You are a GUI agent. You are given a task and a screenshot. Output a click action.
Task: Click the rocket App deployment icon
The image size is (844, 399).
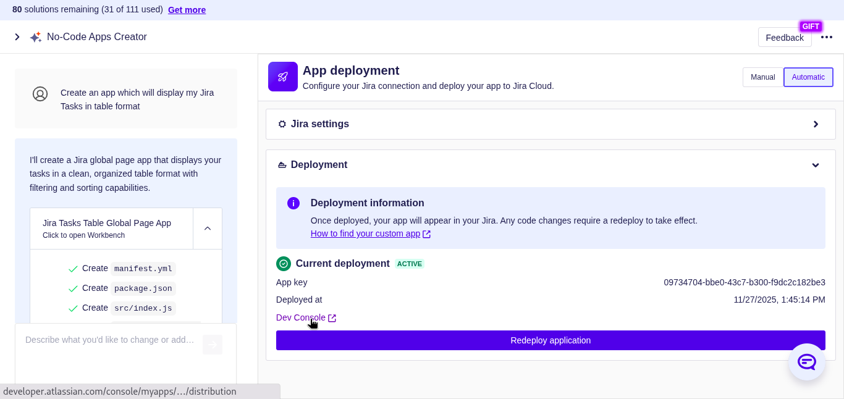[283, 77]
